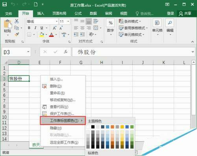The height and width of the screenshot is (156, 197).
Task: Pick the green theme color swatch
Action: 132,127
